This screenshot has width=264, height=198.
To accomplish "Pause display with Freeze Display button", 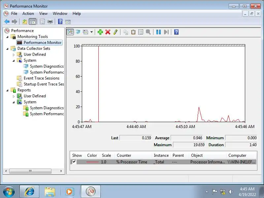I will [x=158, y=32].
